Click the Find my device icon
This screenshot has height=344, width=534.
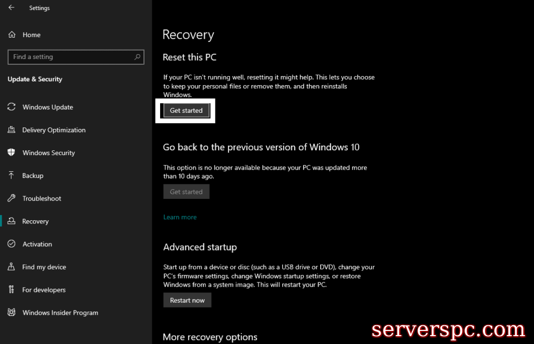click(11, 267)
